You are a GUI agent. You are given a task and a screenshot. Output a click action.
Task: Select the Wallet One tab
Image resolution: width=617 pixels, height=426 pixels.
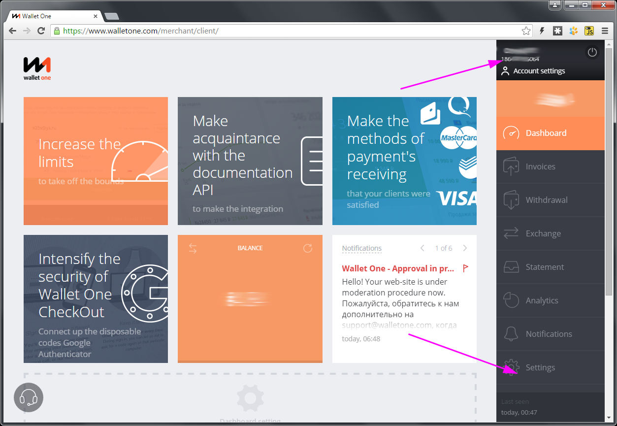click(54, 16)
